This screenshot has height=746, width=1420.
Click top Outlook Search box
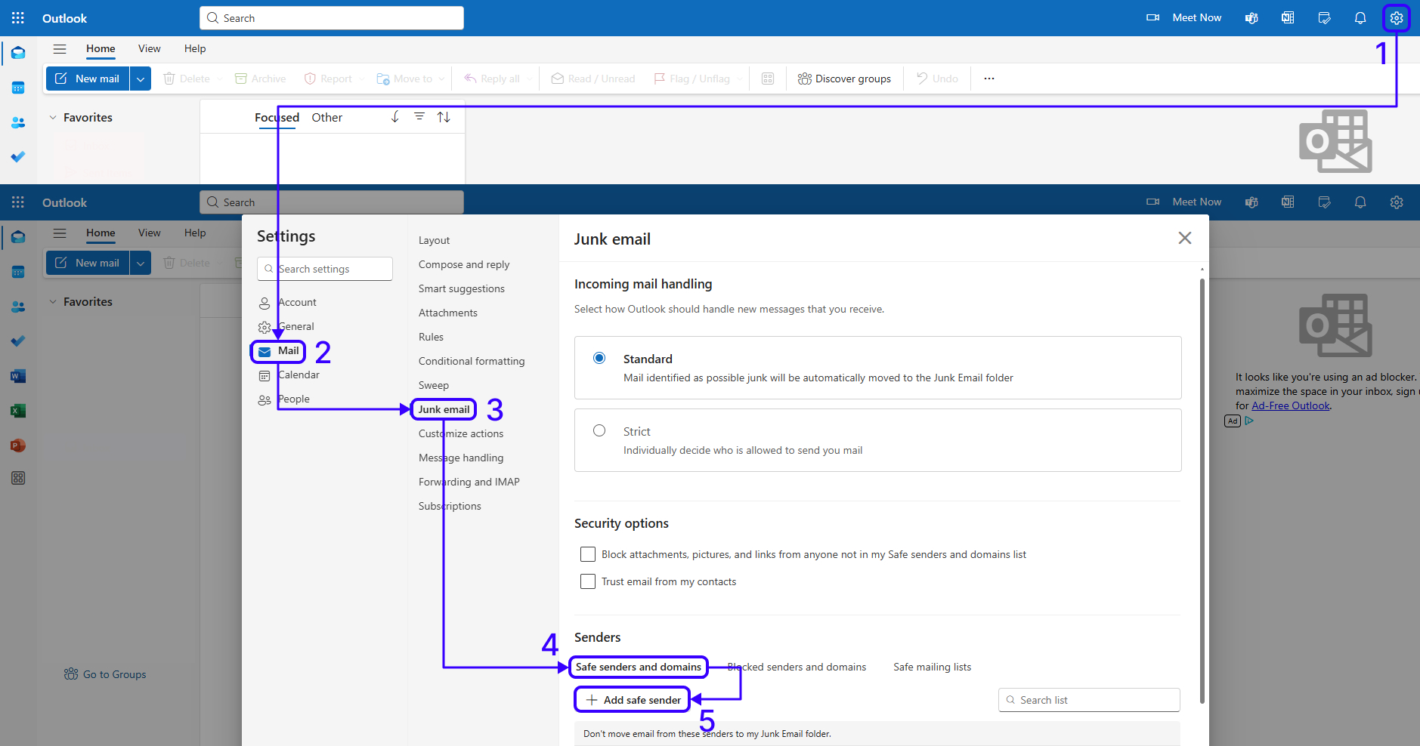pyautogui.click(x=332, y=18)
